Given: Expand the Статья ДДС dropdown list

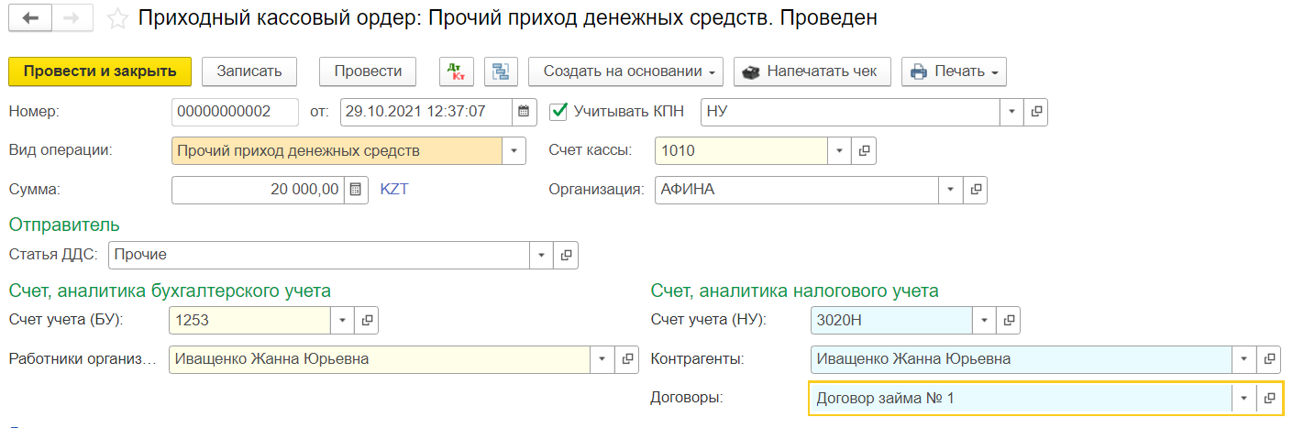Looking at the screenshot, I should (541, 255).
